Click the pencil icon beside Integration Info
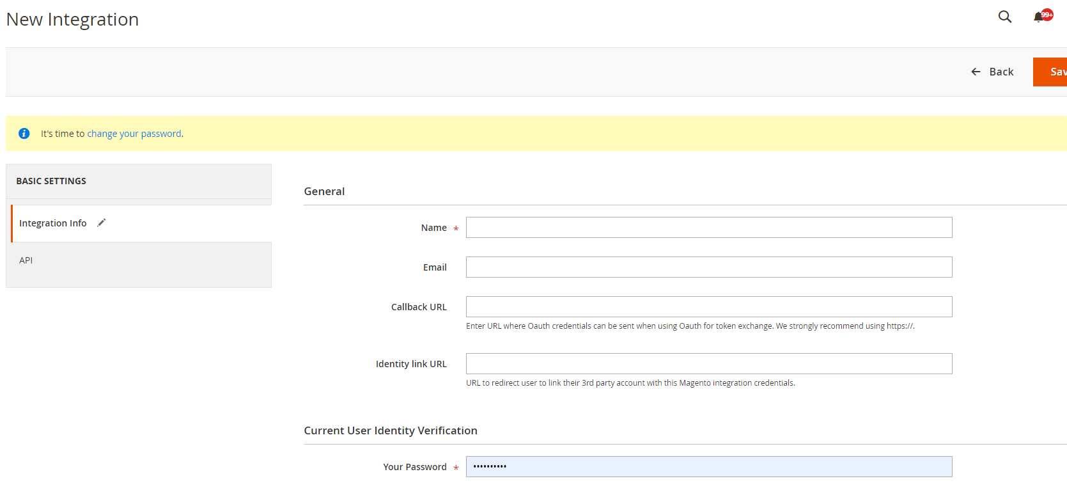The height and width of the screenshot is (497, 1067). tap(101, 223)
